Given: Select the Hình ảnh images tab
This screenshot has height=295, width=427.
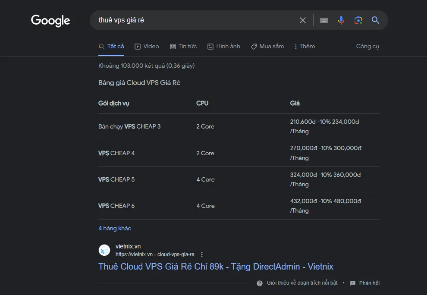Looking at the screenshot, I should (x=223, y=46).
